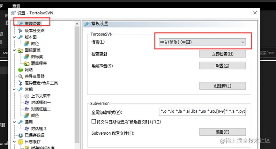Click the 上下文菜单 gear icon
Screen dimensions: 276x149
[27, 96]
